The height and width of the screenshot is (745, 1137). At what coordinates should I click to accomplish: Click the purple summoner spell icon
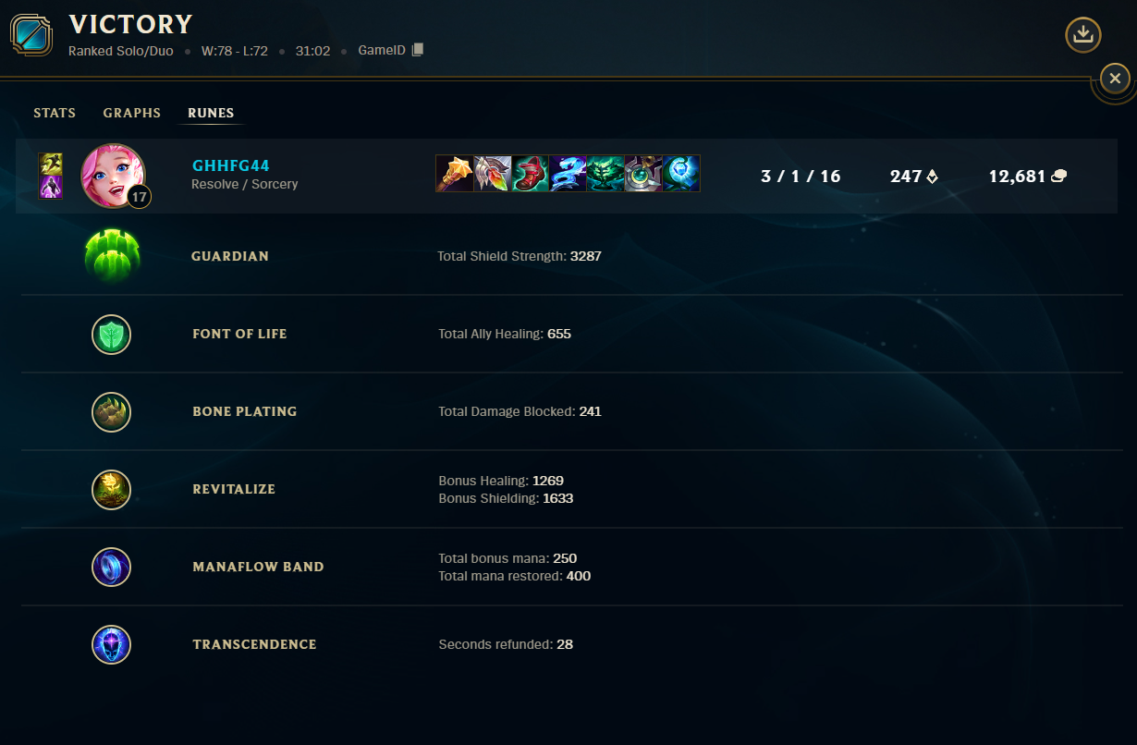[51, 187]
